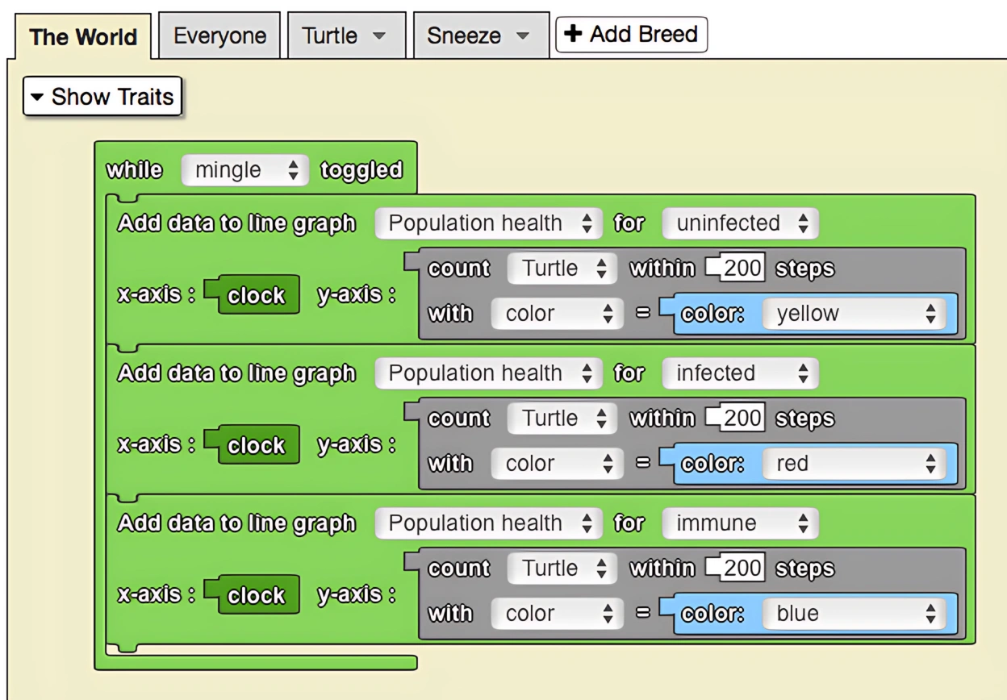1007x700 pixels.
Task: Open the first Population health graph dropdown
Action: point(488,223)
